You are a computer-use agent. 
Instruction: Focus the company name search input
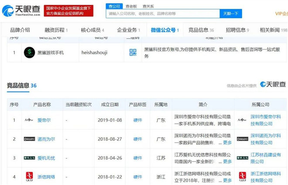pyautogui.click(x=163, y=14)
